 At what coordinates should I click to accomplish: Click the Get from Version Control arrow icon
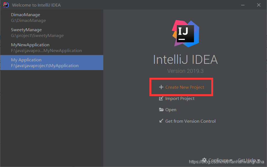coord(161,121)
